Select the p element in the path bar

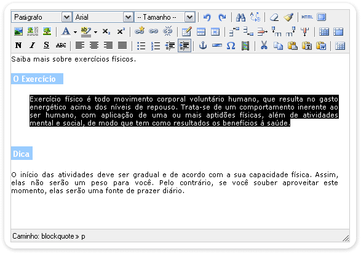tap(83, 237)
